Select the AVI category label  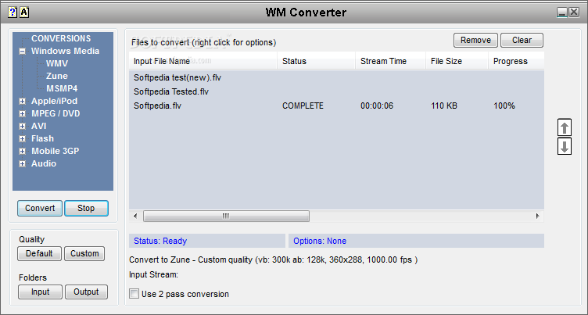[x=38, y=126]
